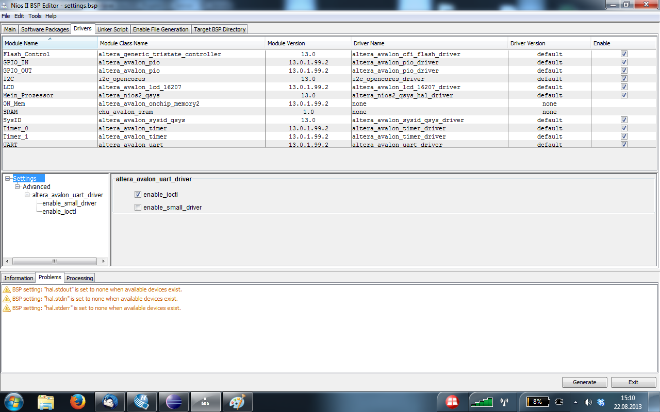The width and height of the screenshot is (660, 412).
Task: Open the File menu
Action: coord(6,16)
